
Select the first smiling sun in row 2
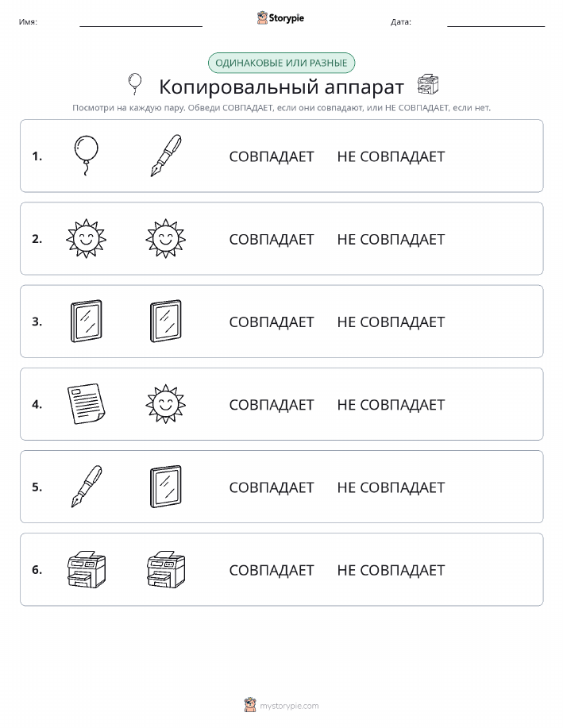click(x=87, y=239)
